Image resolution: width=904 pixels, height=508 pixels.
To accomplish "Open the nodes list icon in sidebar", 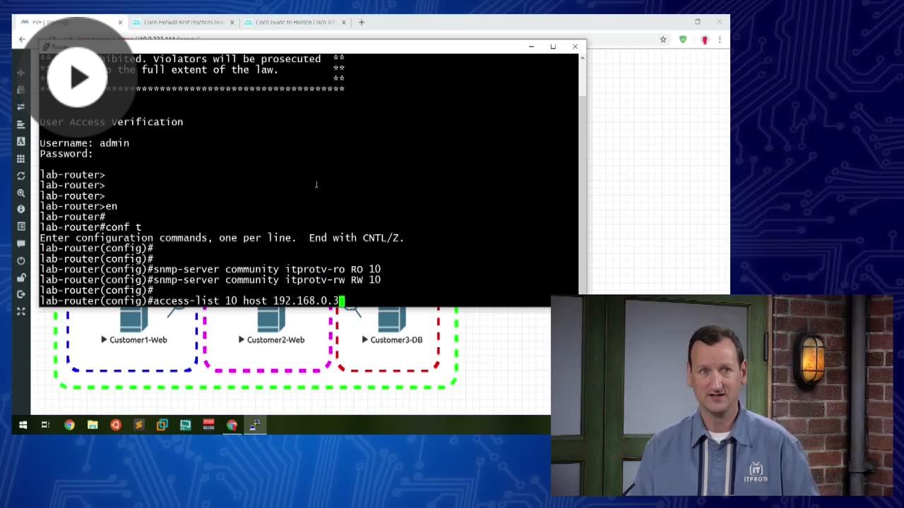I will [20, 90].
